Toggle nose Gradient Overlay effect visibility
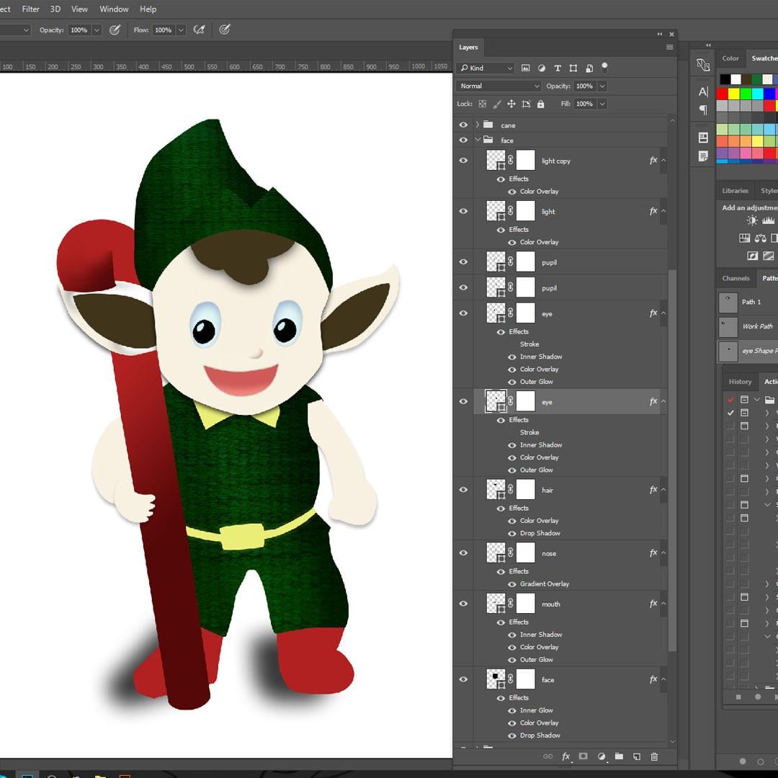 (512, 584)
